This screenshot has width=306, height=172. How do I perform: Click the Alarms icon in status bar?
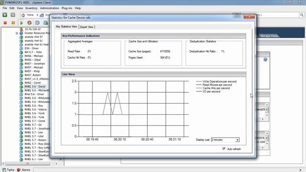[x=19, y=170]
